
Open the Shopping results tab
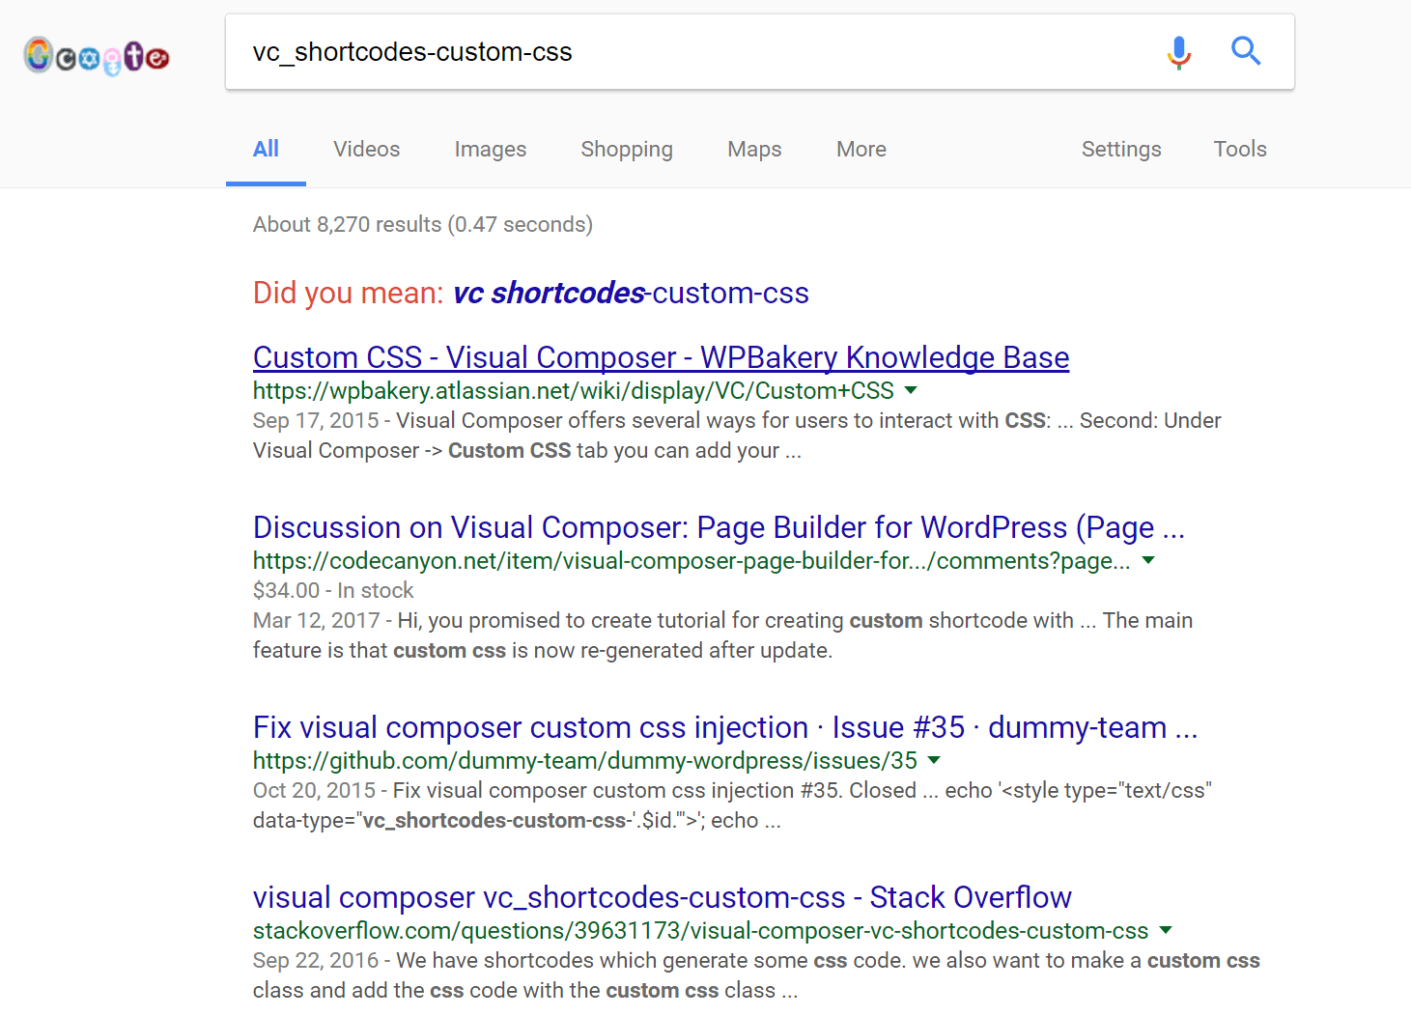(x=627, y=150)
